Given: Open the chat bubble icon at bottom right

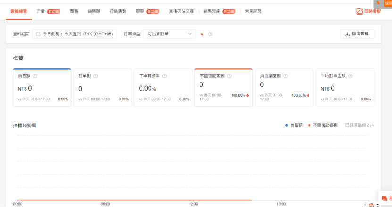Looking at the screenshot, I should [x=384, y=199].
